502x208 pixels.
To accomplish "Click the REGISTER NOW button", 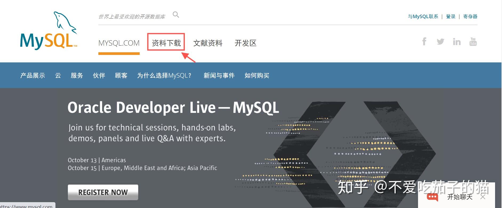I will pyautogui.click(x=103, y=192).
